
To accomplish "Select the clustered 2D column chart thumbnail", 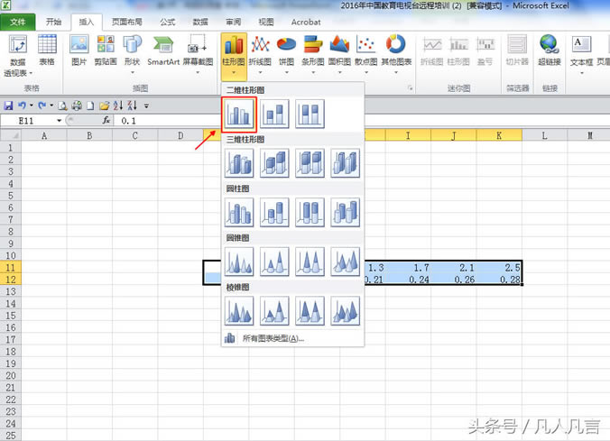I will point(240,115).
